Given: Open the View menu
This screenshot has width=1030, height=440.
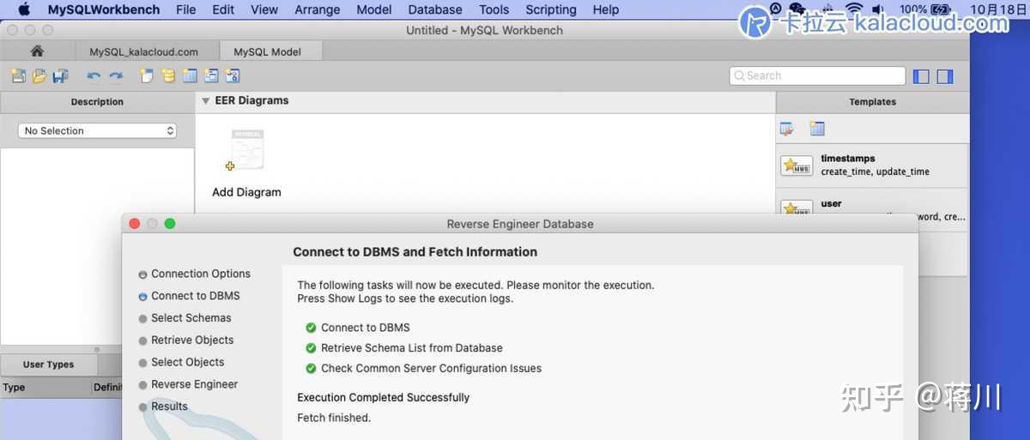Looking at the screenshot, I should click(x=264, y=9).
